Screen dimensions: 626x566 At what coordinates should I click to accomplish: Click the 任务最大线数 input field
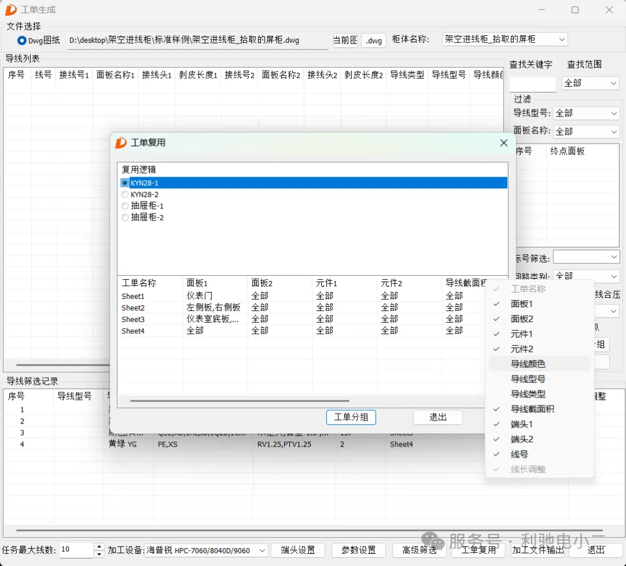[77, 550]
